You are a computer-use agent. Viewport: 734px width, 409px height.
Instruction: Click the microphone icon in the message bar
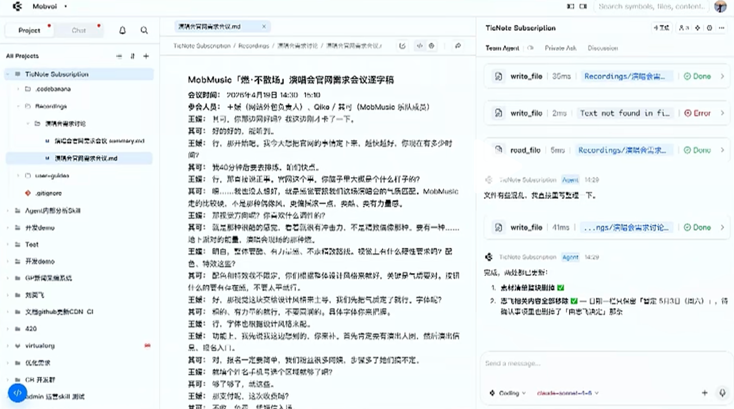(723, 393)
